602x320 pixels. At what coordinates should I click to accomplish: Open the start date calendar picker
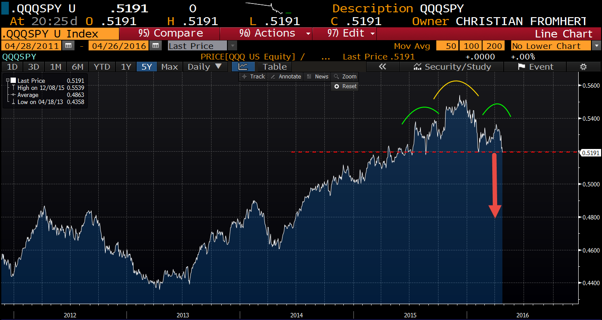[x=68, y=46]
